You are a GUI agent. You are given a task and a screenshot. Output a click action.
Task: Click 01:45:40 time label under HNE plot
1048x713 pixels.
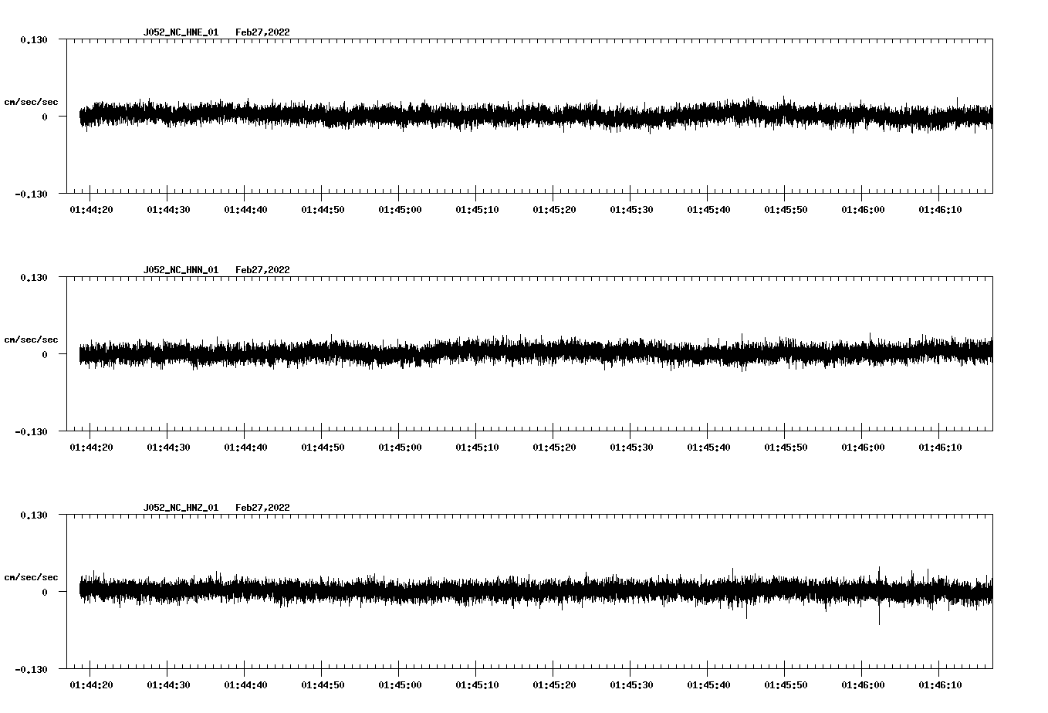708,210
